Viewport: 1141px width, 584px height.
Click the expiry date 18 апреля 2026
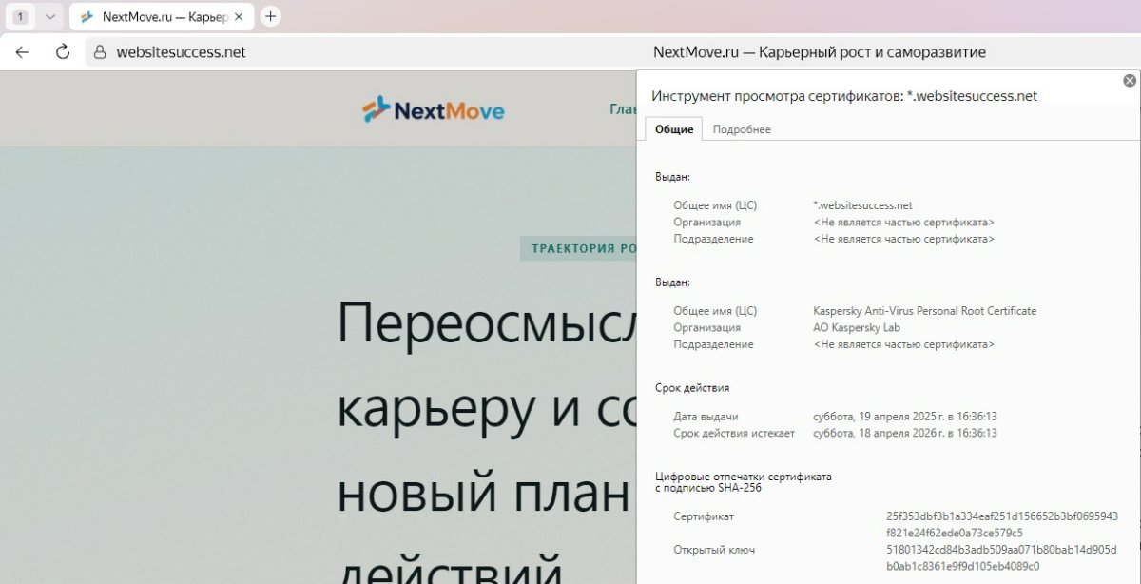pyautogui.click(x=904, y=433)
